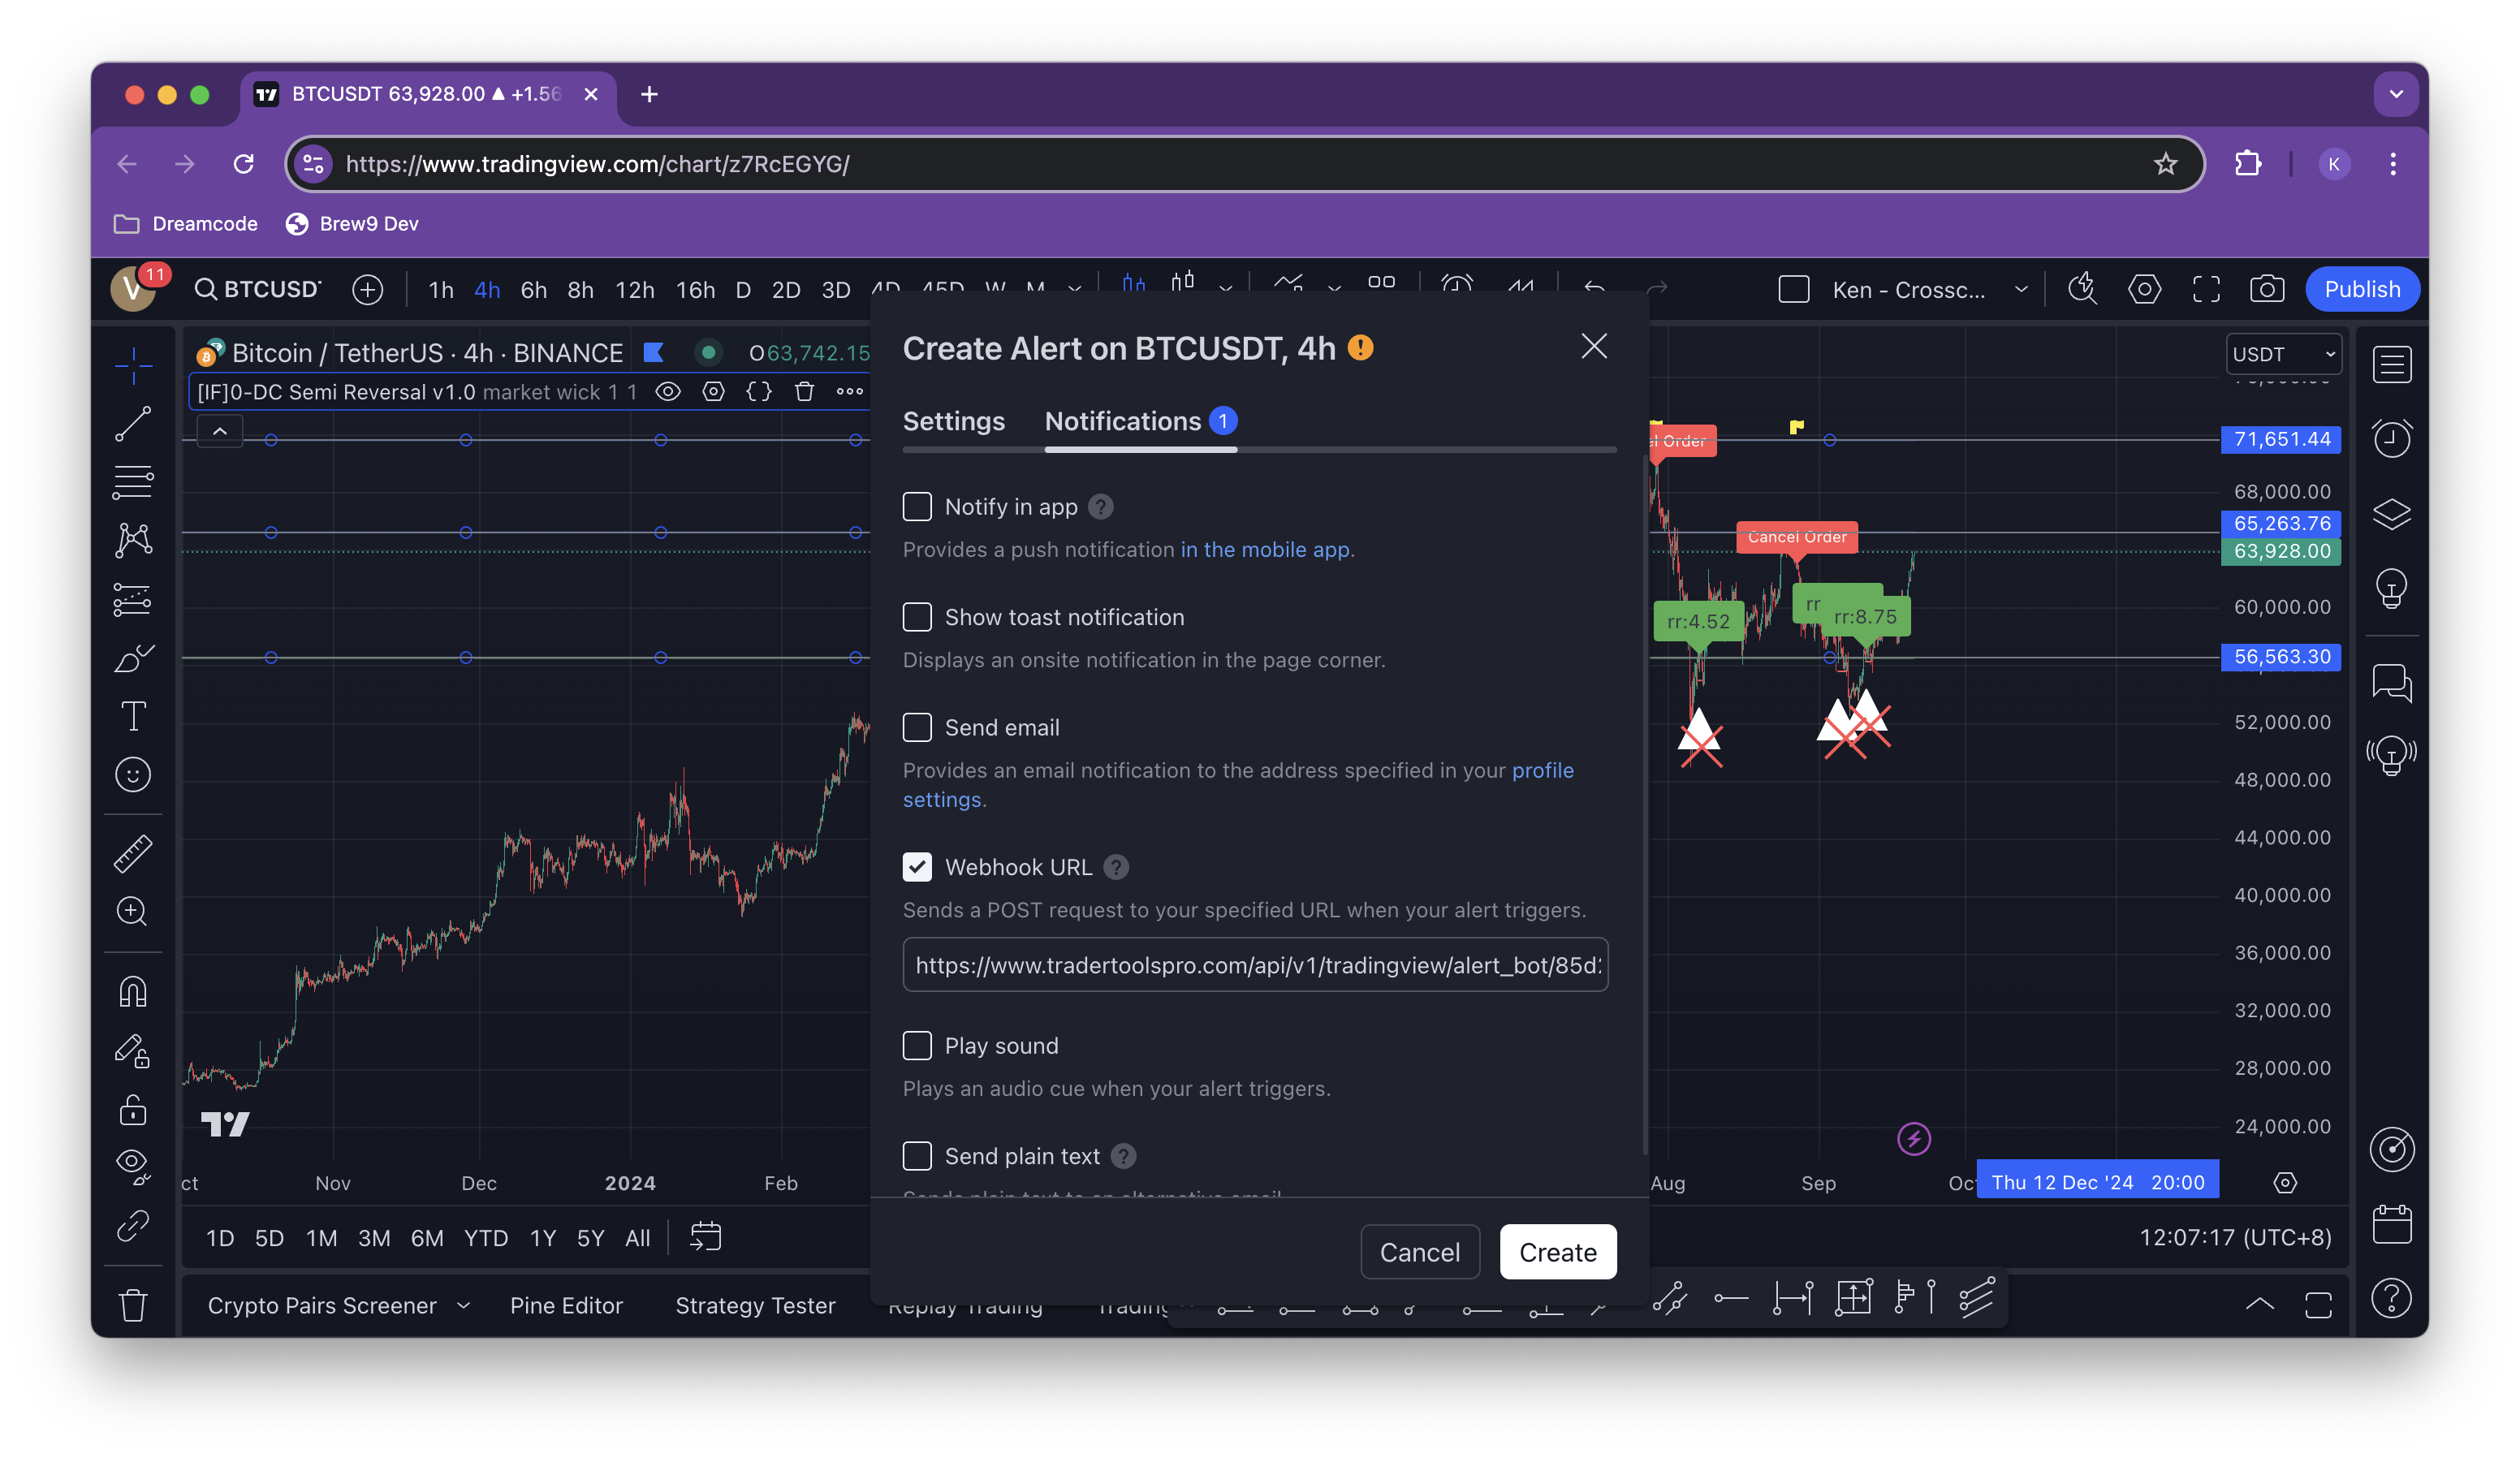This screenshot has height=1458, width=2520.
Task: Open chart settings hexagon icon
Action: point(2144,289)
